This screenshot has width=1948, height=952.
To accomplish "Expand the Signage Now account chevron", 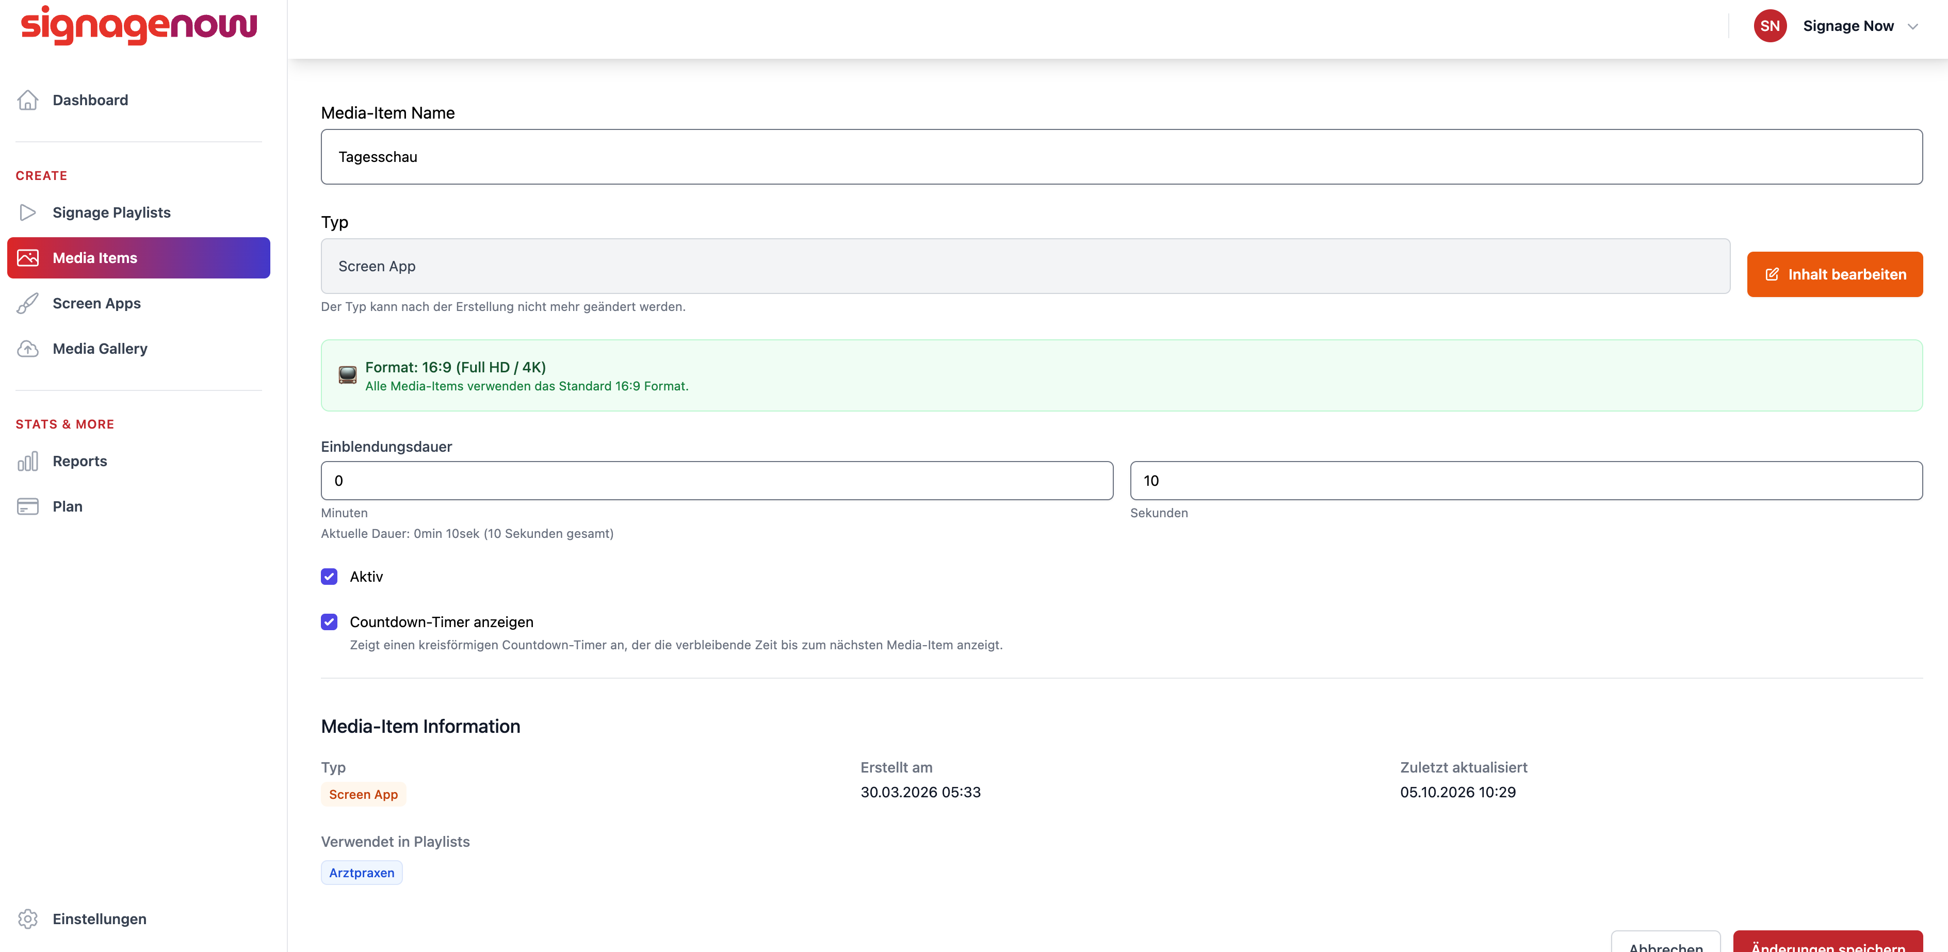I will [1912, 26].
